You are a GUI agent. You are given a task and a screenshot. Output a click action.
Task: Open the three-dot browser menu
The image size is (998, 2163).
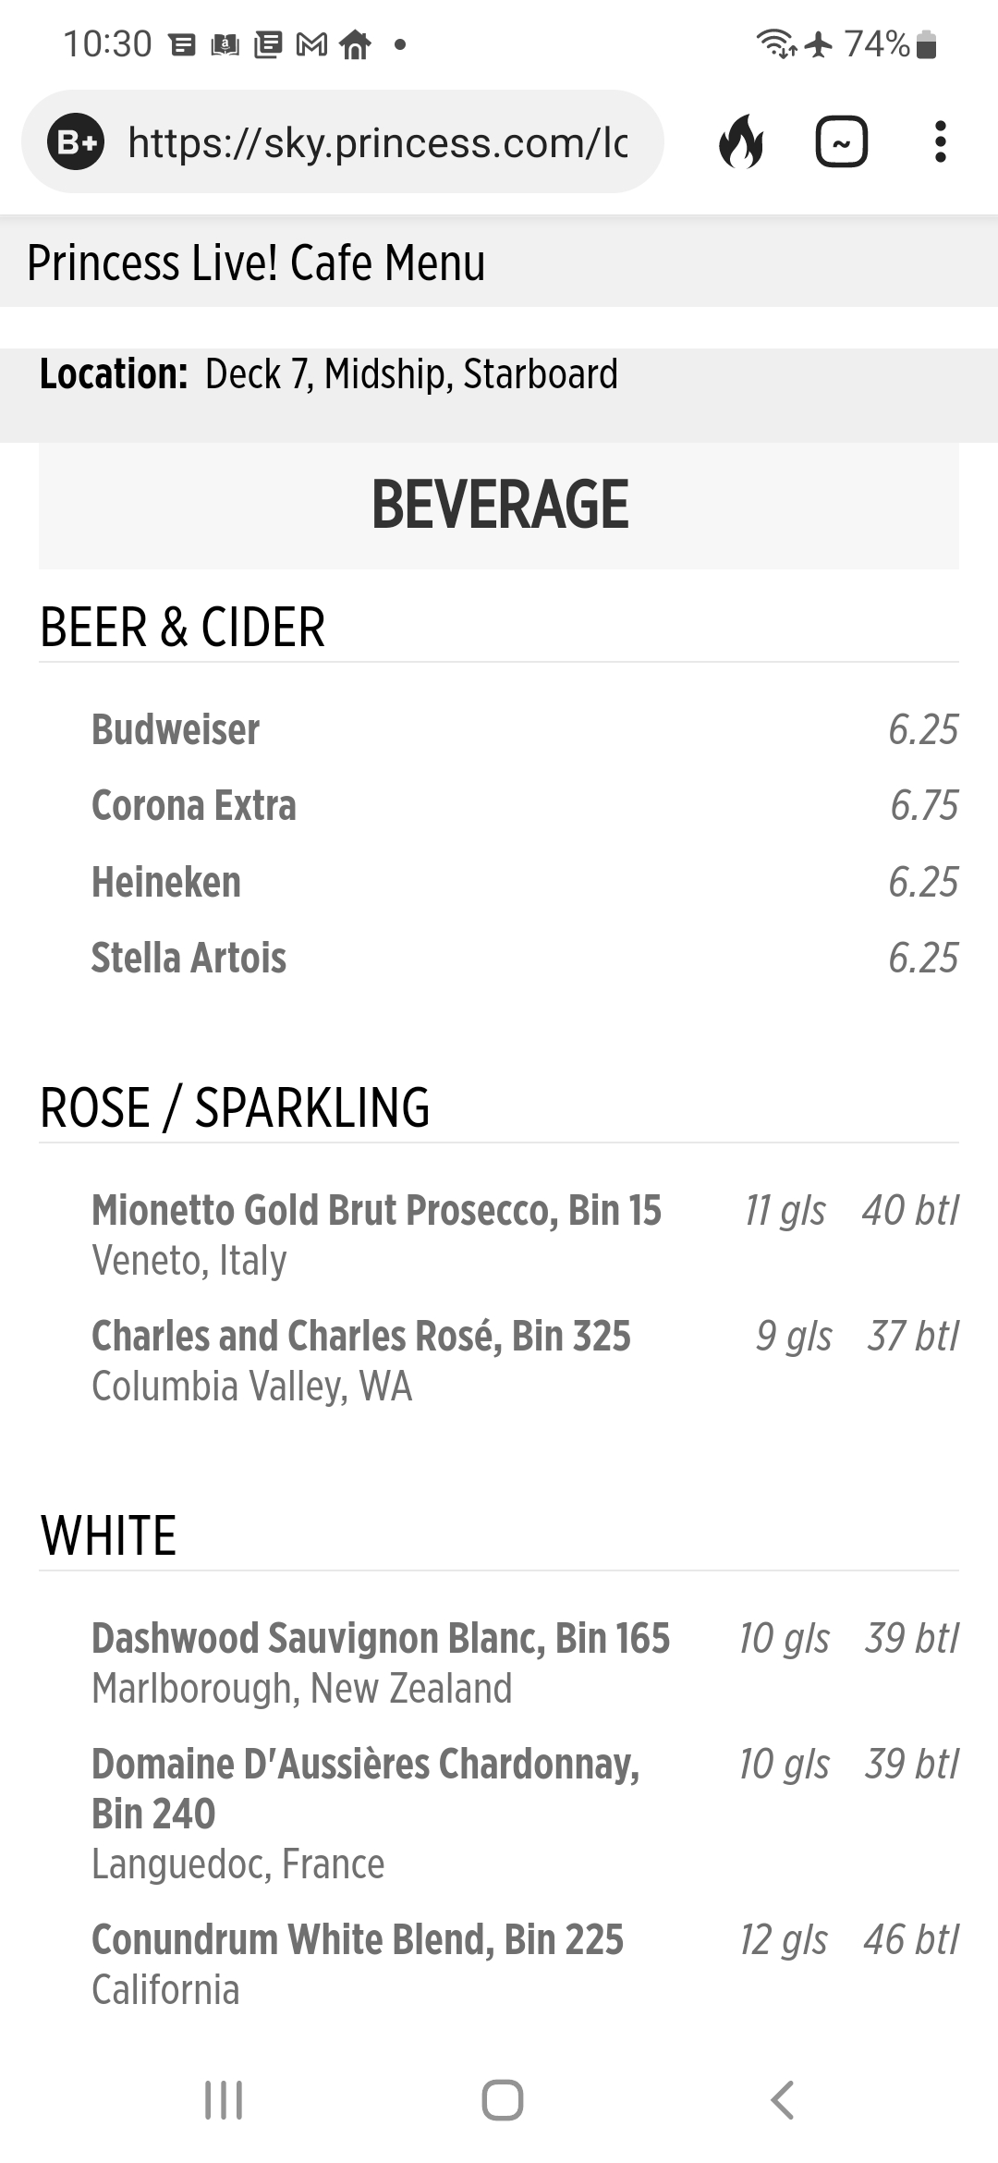(941, 142)
